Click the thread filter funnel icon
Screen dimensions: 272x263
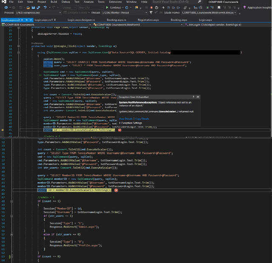click(151, 12)
